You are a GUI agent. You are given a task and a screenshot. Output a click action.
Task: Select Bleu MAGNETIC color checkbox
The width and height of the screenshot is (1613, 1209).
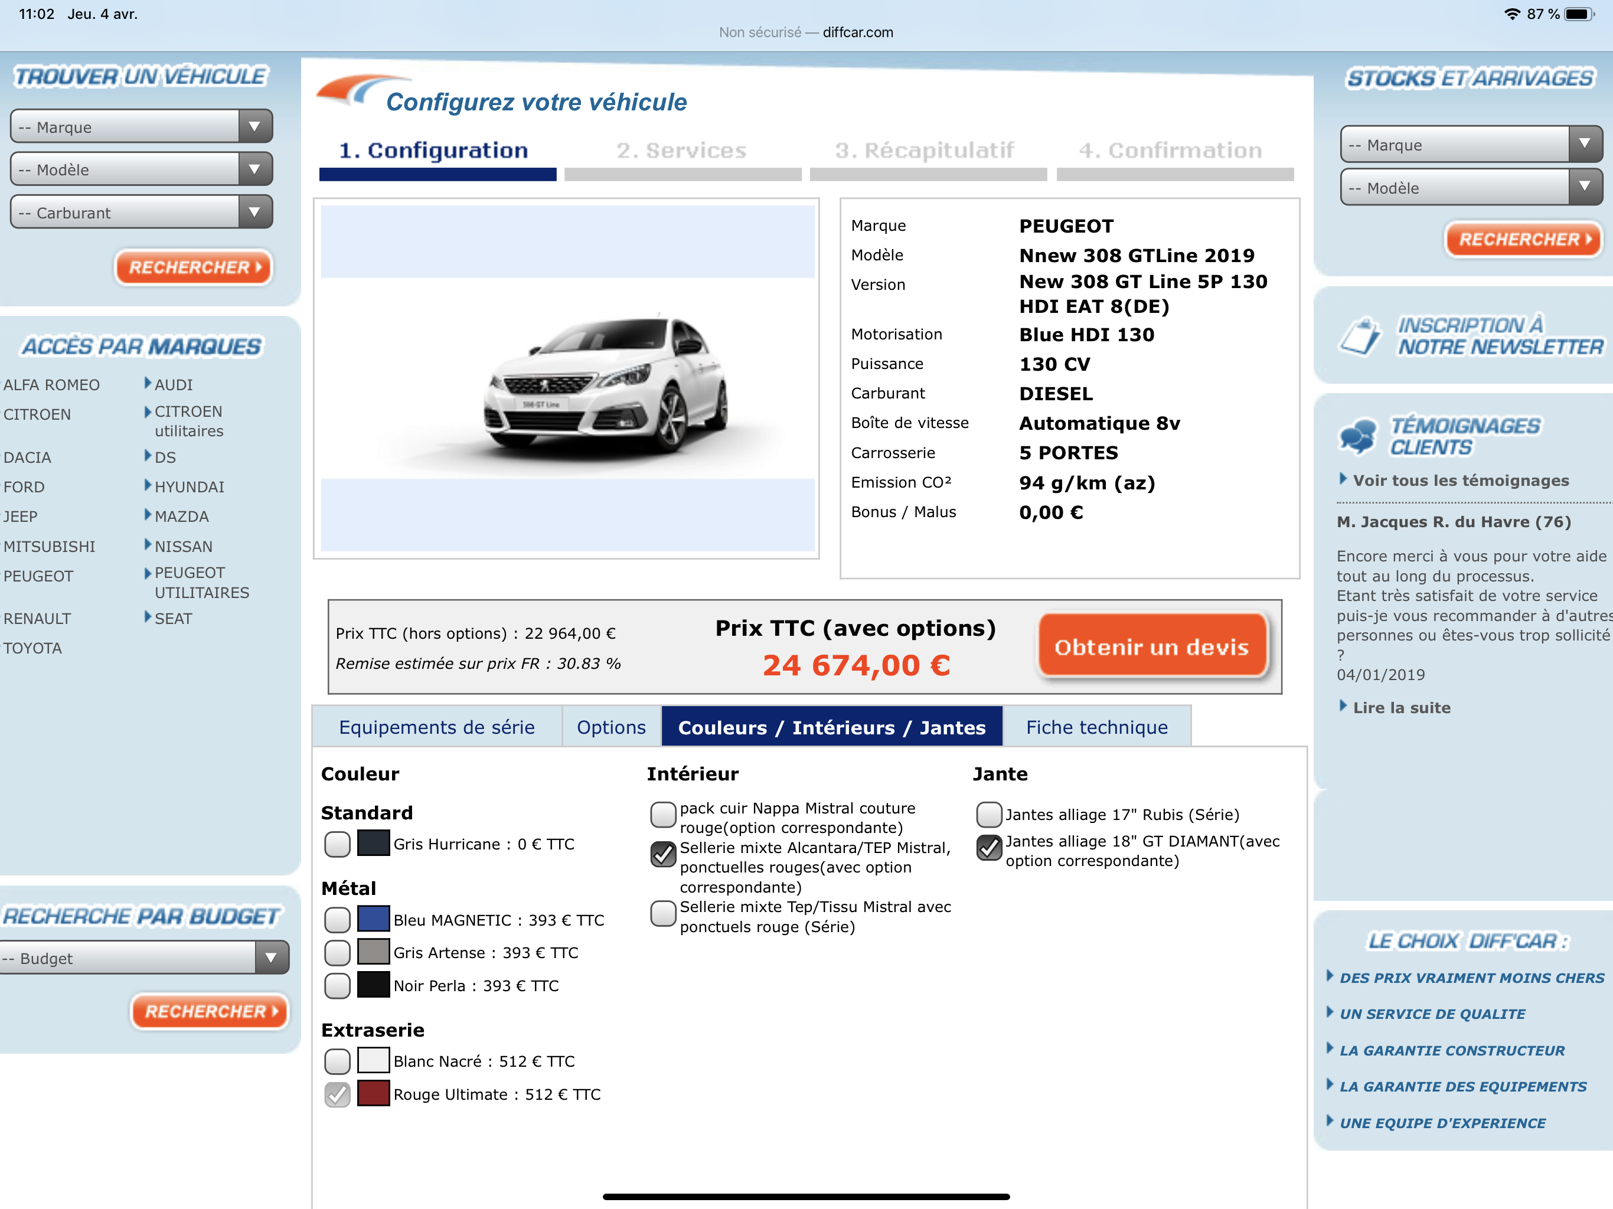(x=338, y=920)
